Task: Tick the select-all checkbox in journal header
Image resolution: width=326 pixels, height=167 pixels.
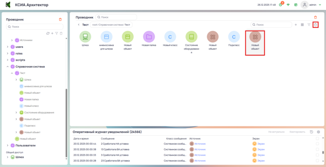Action: click(317, 139)
